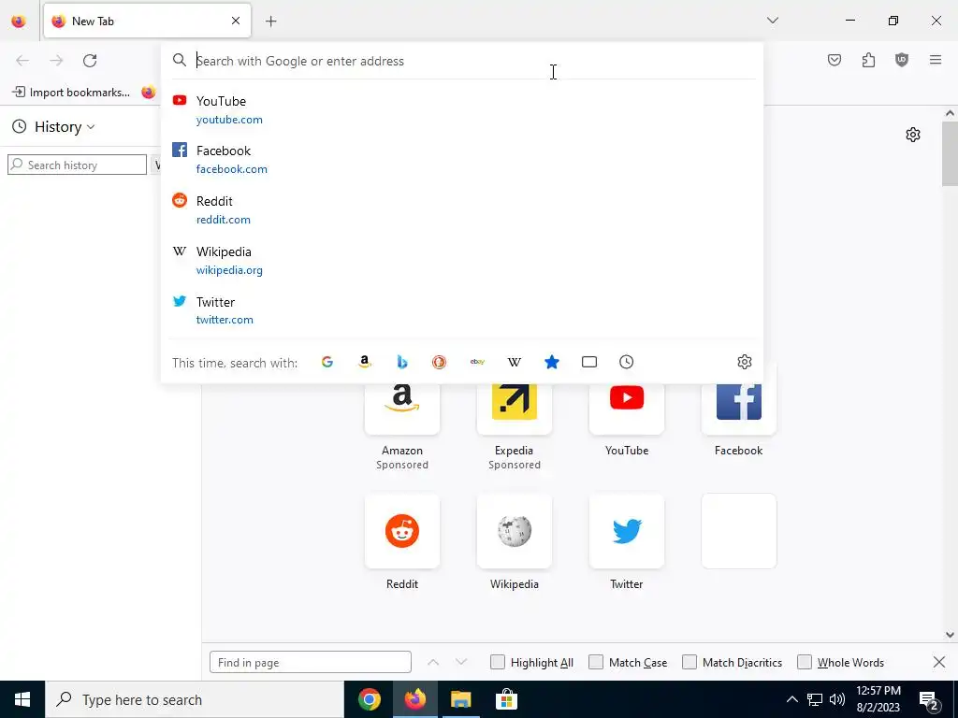The height and width of the screenshot is (718, 958).
Task: Open Microsoft Store from the taskbar
Action: (506, 699)
